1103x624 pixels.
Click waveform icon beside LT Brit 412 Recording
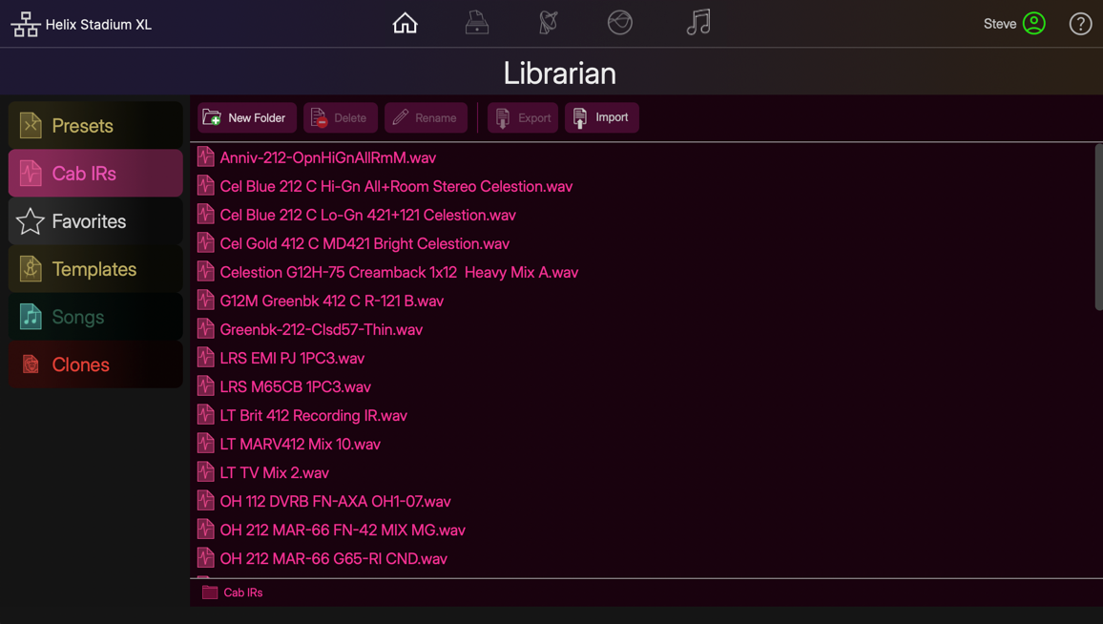click(x=205, y=414)
